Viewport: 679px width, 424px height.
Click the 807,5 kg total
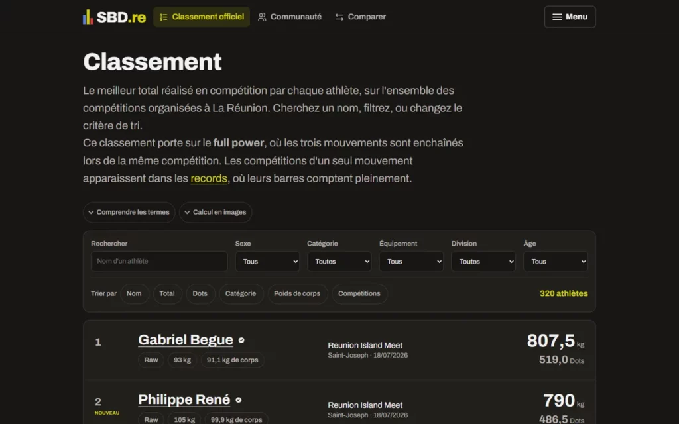pos(556,341)
